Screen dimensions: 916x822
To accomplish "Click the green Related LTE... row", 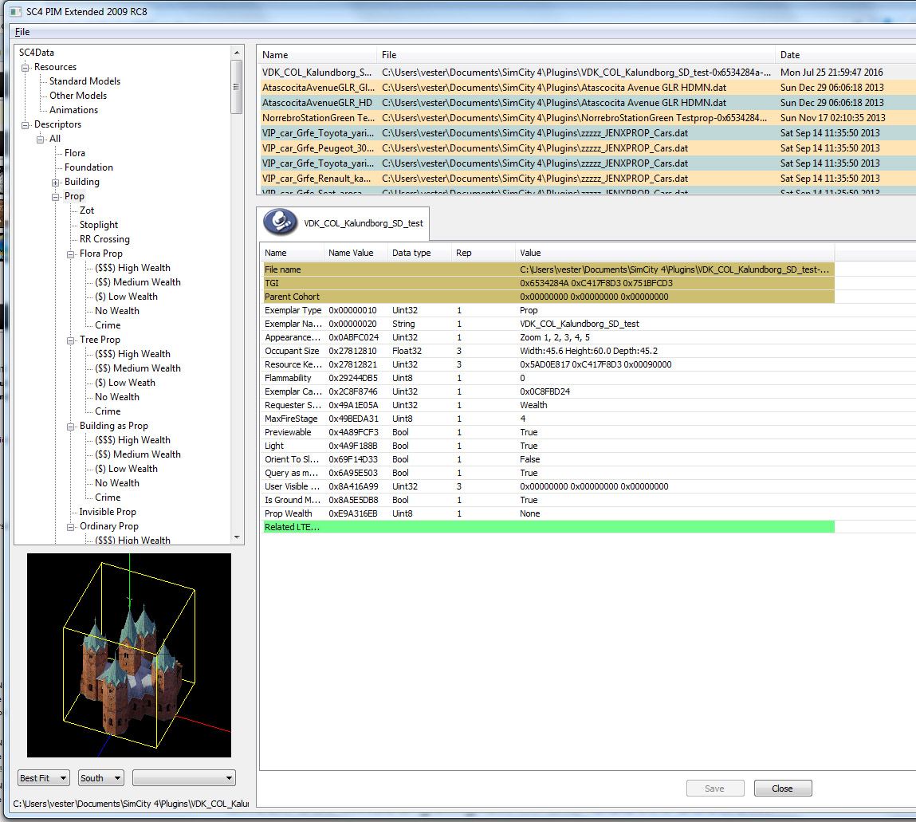I will [x=548, y=527].
